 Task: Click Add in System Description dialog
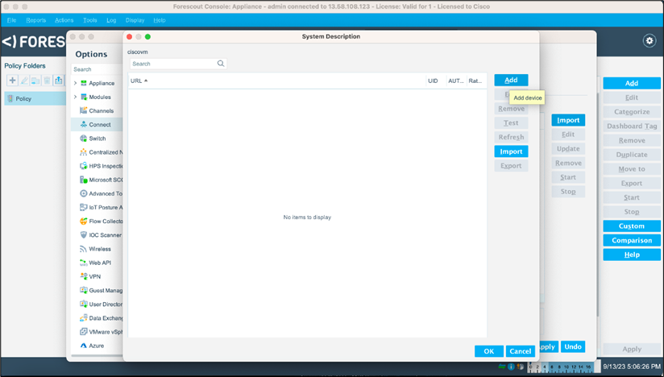(511, 80)
